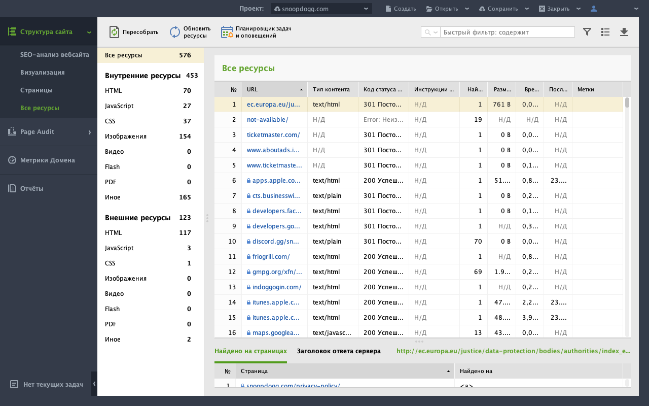The image size is (649, 406).
Task: Click the search magnifier icon in quick filter
Action: coord(428,32)
